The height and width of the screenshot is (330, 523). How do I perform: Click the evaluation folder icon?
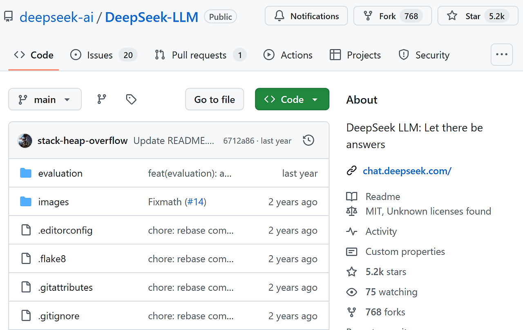pos(26,173)
